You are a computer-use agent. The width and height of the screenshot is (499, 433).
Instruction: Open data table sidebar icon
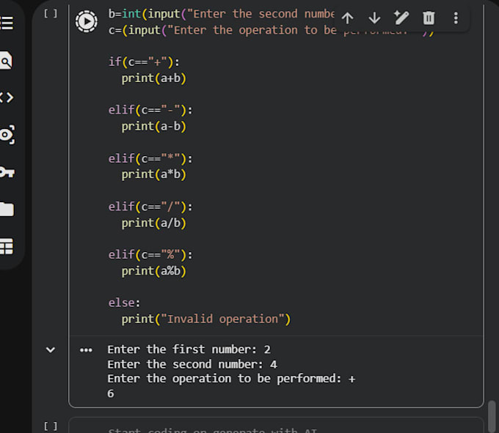pos(7,246)
